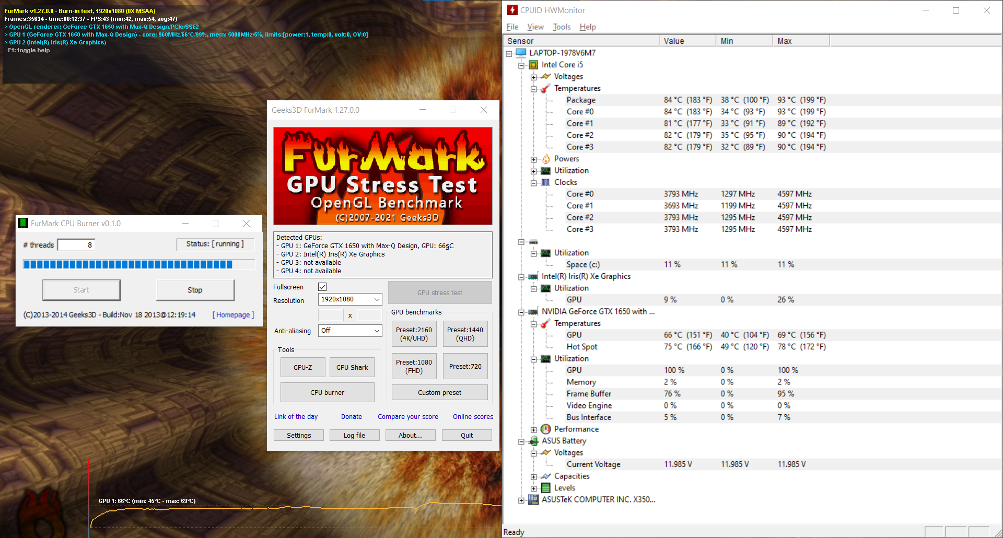The height and width of the screenshot is (538, 1003).
Task: Expand the CPU Voltages node
Action: pyautogui.click(x=534, y=77)
